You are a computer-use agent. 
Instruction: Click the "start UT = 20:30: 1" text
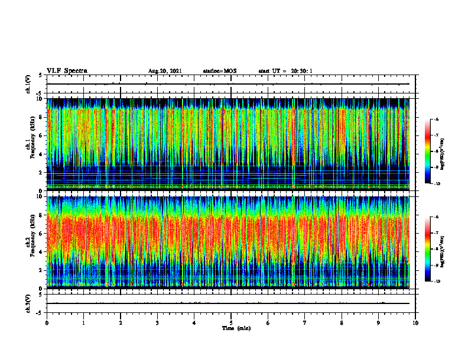point(285,71)
